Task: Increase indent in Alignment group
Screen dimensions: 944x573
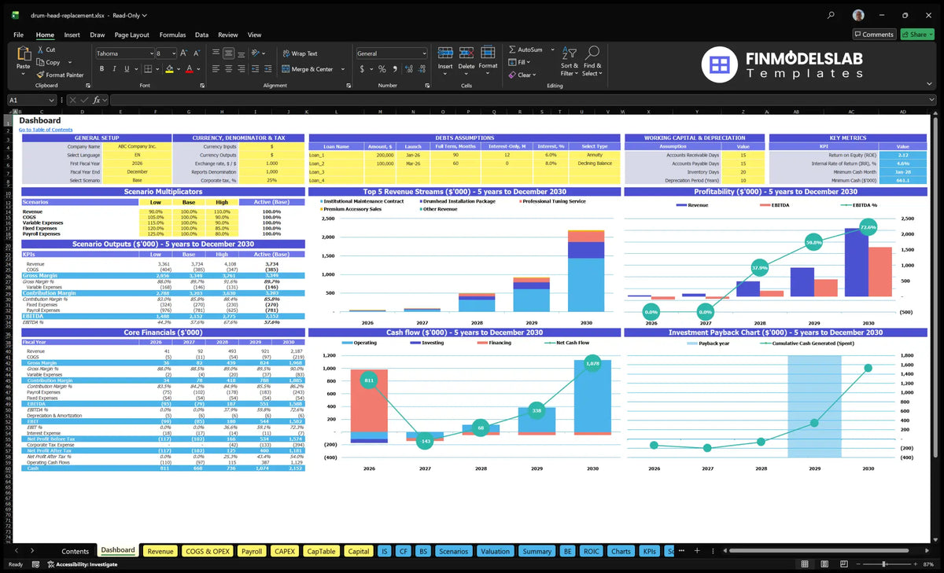Action: coord(270,69)
